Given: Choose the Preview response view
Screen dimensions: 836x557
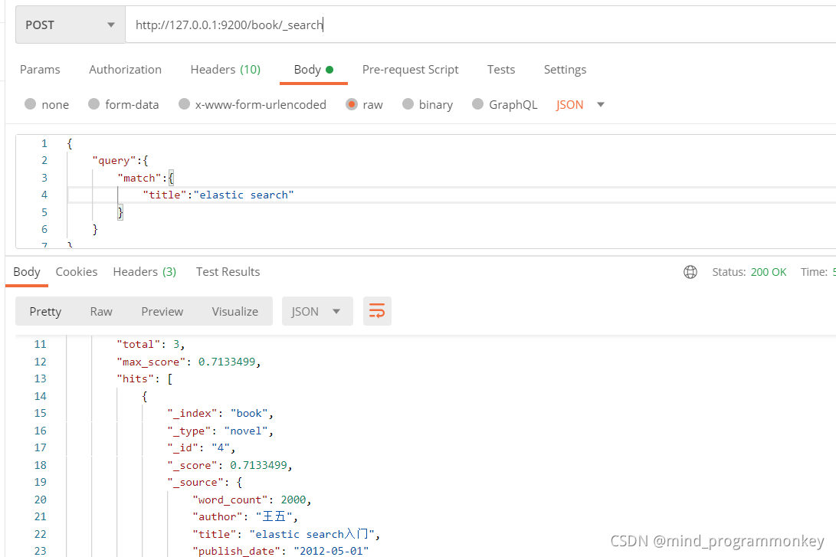Looking at the screenshot, I should 162,311.
